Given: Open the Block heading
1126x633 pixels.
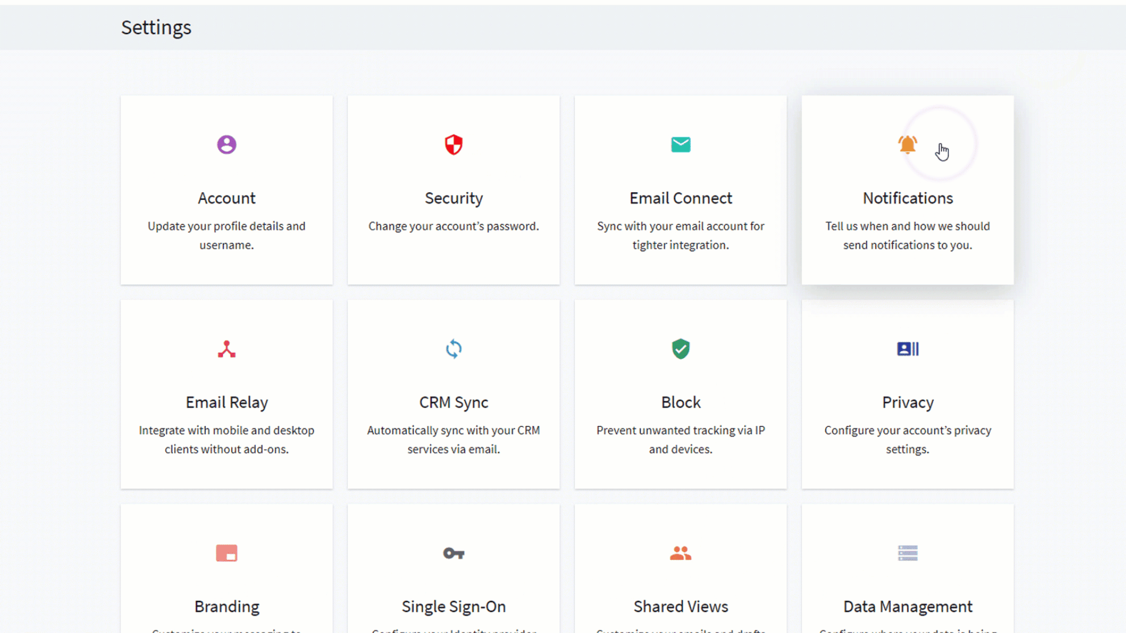Looking at the screenshot, I should (680, 402).
